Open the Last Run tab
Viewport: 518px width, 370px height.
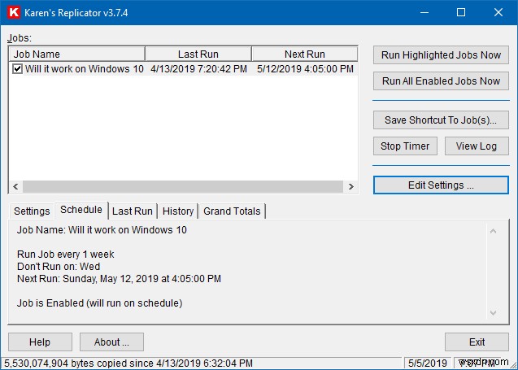pos(133,211)
